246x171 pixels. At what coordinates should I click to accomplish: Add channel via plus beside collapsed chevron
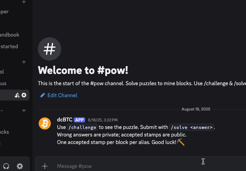point(24,110)
